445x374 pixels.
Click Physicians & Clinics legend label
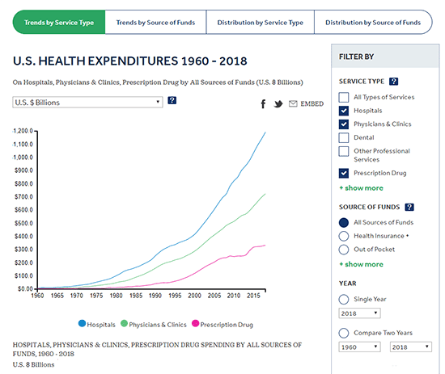point(158,325)
